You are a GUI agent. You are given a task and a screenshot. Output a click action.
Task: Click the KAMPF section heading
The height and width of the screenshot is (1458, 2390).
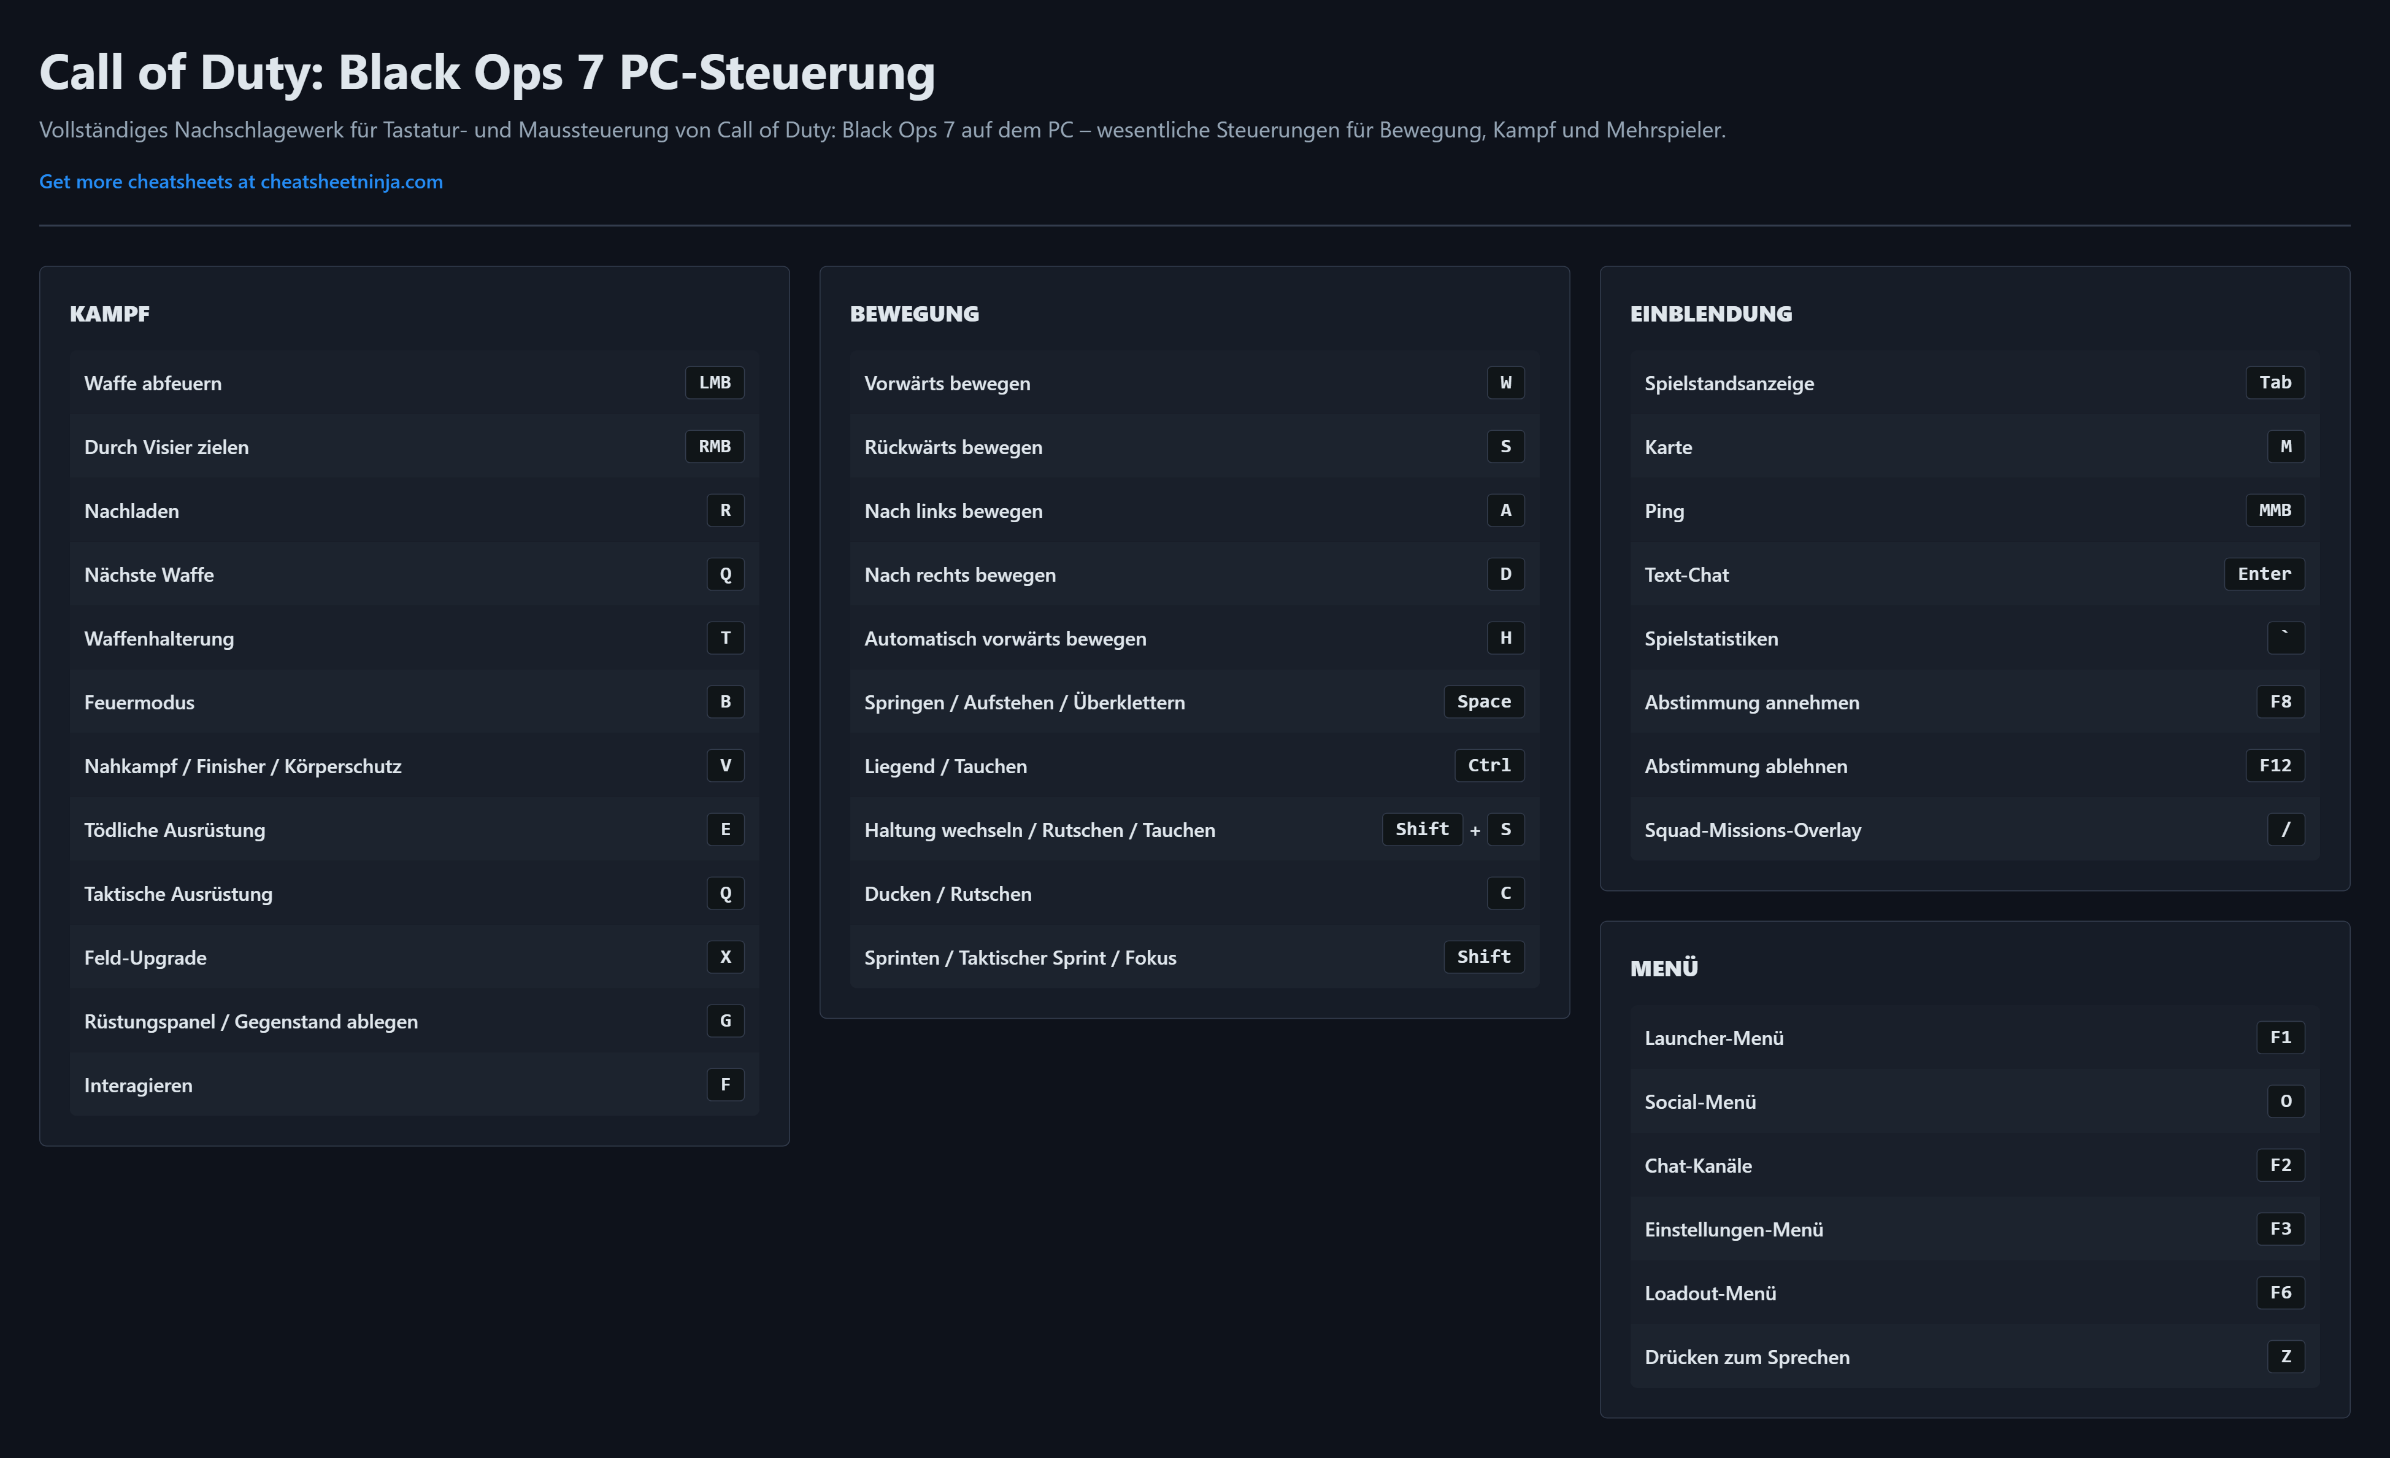110,314
